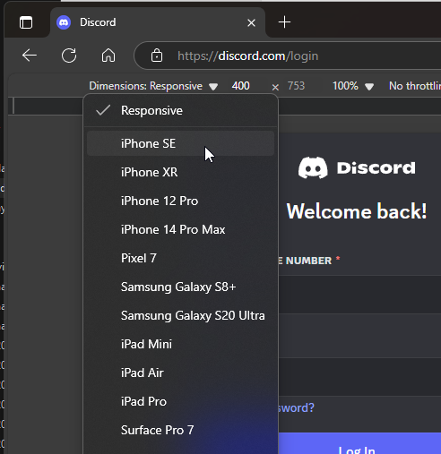
Task: Click the email or phone number field
Action: click(359, 295)
